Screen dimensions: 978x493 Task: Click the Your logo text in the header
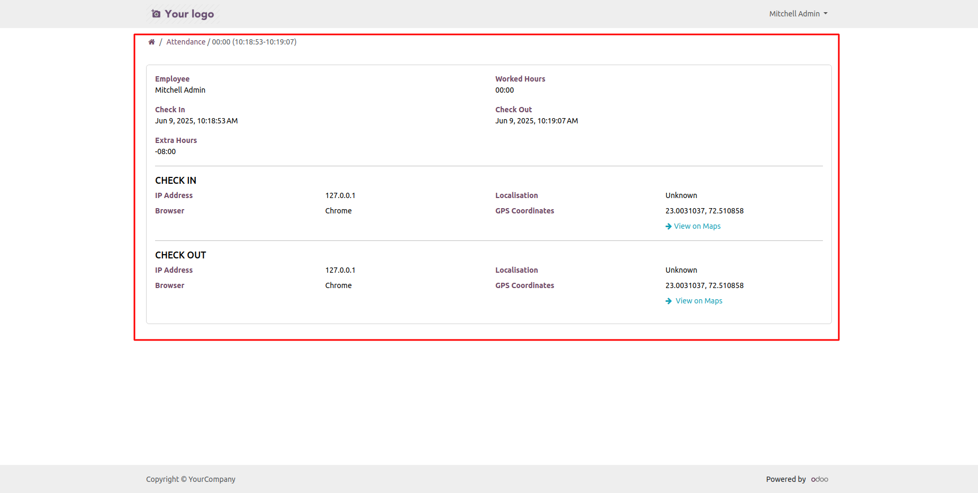(x=189, y=14)
